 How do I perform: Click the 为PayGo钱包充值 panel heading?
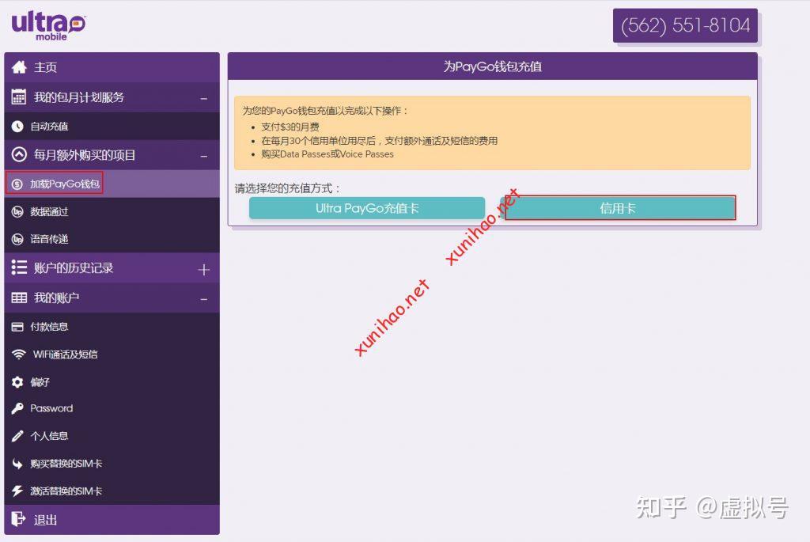click(492, 66)
